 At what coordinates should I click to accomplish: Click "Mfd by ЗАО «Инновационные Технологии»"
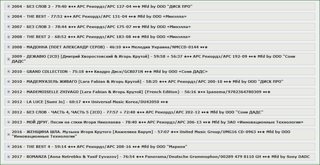(258, 122)
